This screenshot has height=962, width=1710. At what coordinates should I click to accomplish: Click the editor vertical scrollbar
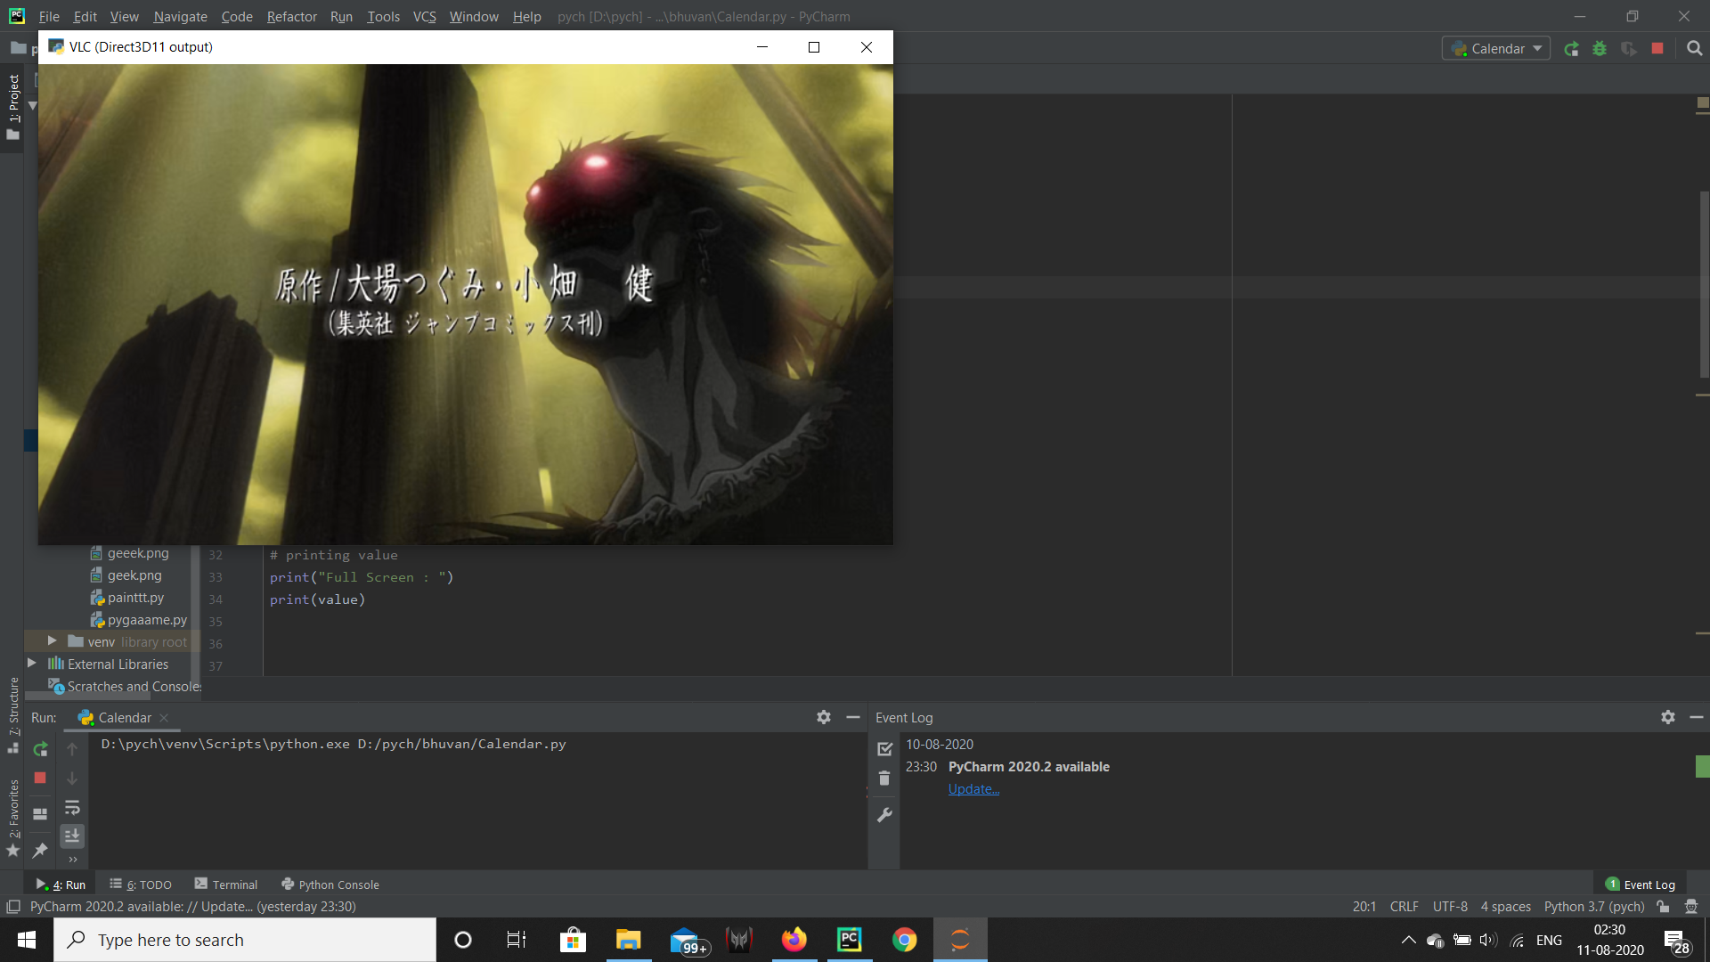click(x=1703, y=285)
